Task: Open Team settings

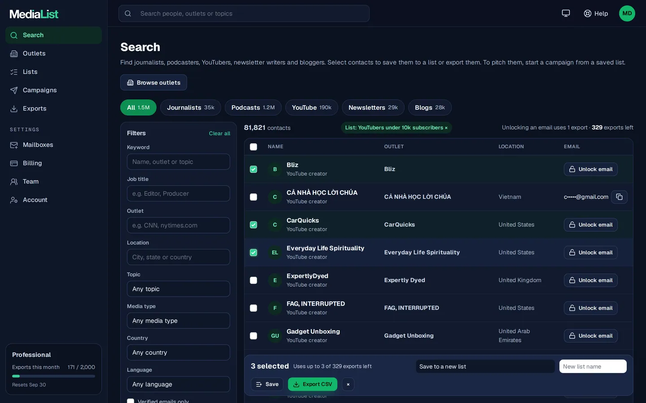Action: [x=53, y=182]
